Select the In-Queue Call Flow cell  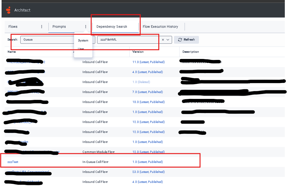[95, 162]
